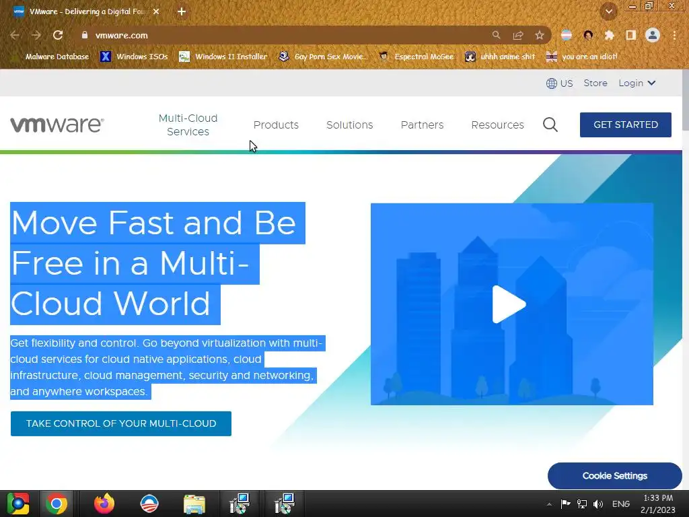Open the Windows ISOs bookmark
Image resolution: width=689 pixels, height=517 pixels.
coord(134,57)
